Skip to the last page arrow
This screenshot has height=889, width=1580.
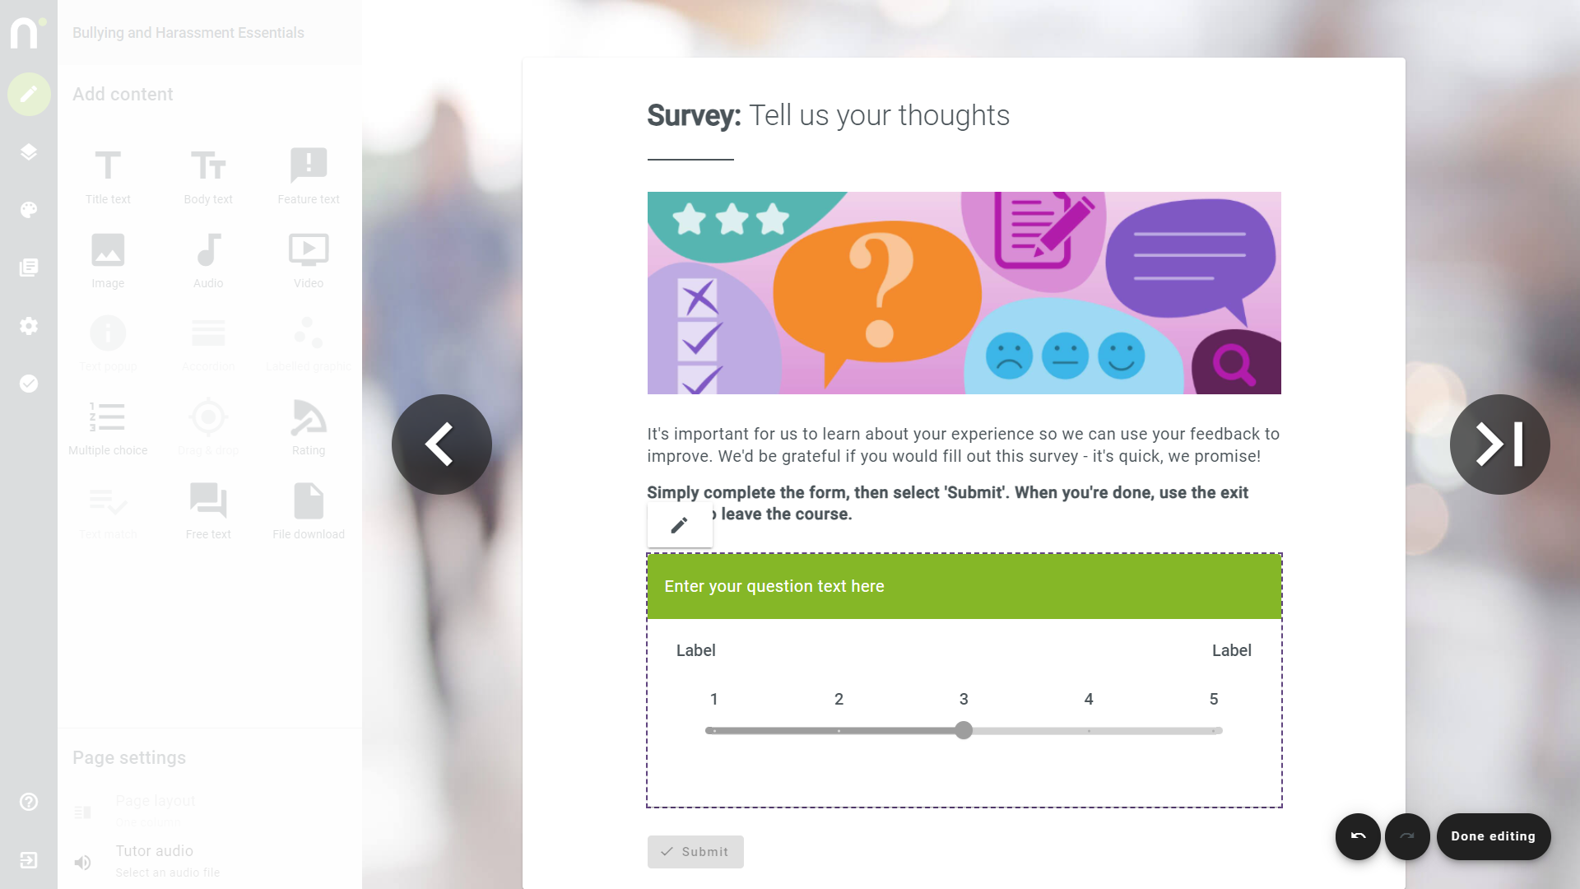click(x=1499, y=444)
